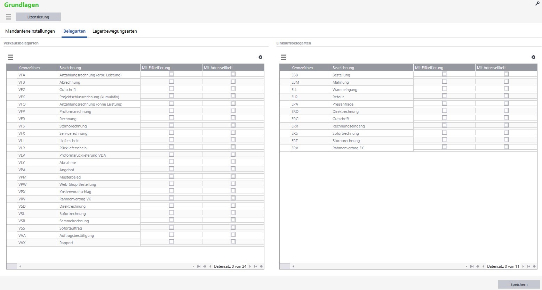The height and width of the screenshot is (290, 542).
Task: Select the Angebot row in sales grid
Action: [x=67, y=170]
